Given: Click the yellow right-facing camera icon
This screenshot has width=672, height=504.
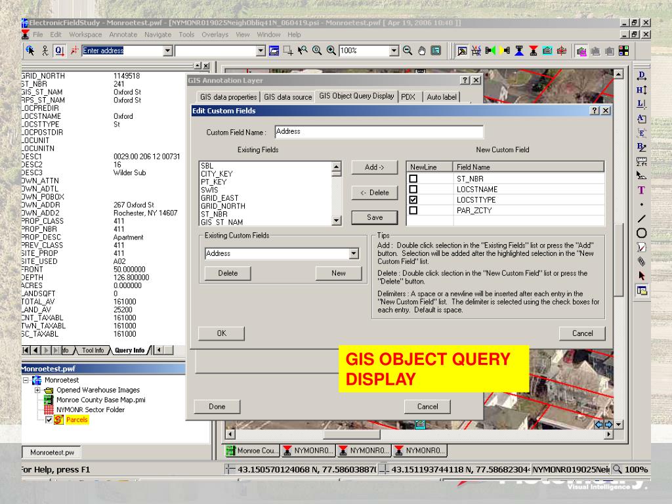Looking at the screenshot, I should point(505,51).
